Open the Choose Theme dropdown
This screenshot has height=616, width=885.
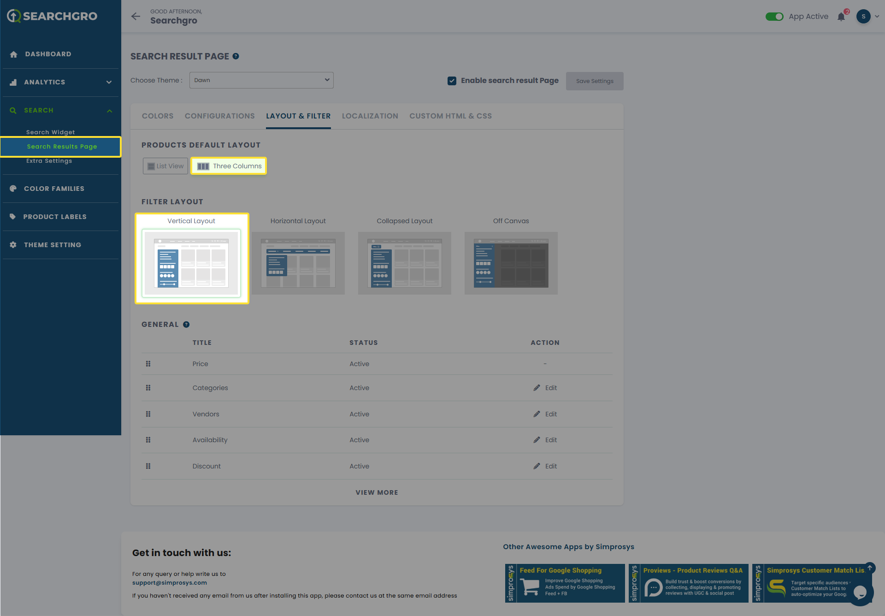click(261, 80)
